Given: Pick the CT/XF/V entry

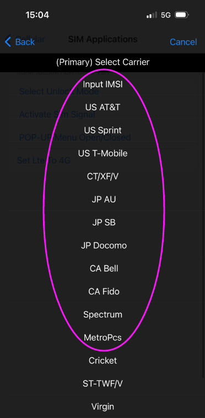Looking at the screenshot, I should tap(102, 176).
